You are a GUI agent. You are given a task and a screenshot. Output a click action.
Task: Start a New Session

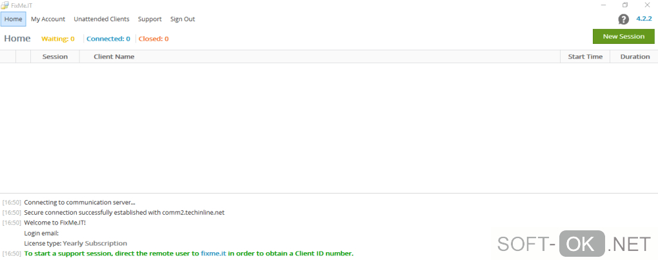[623, 37]
